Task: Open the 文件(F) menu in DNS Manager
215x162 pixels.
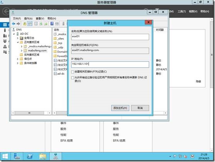Action: pos(17,19)
